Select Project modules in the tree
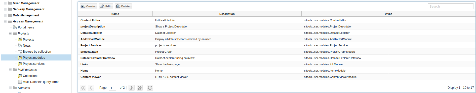This screenshot has height=93, width=476. pos(34,58)
